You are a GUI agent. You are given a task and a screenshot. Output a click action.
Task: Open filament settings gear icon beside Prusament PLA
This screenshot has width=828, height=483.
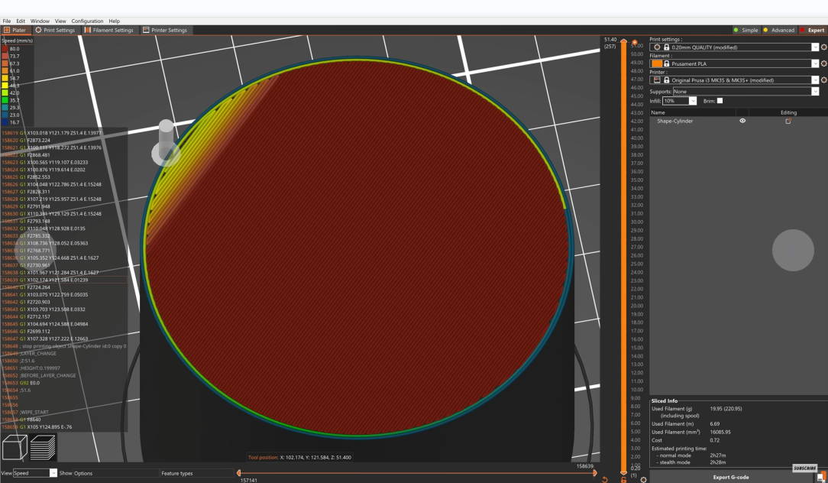pos(823,63)
